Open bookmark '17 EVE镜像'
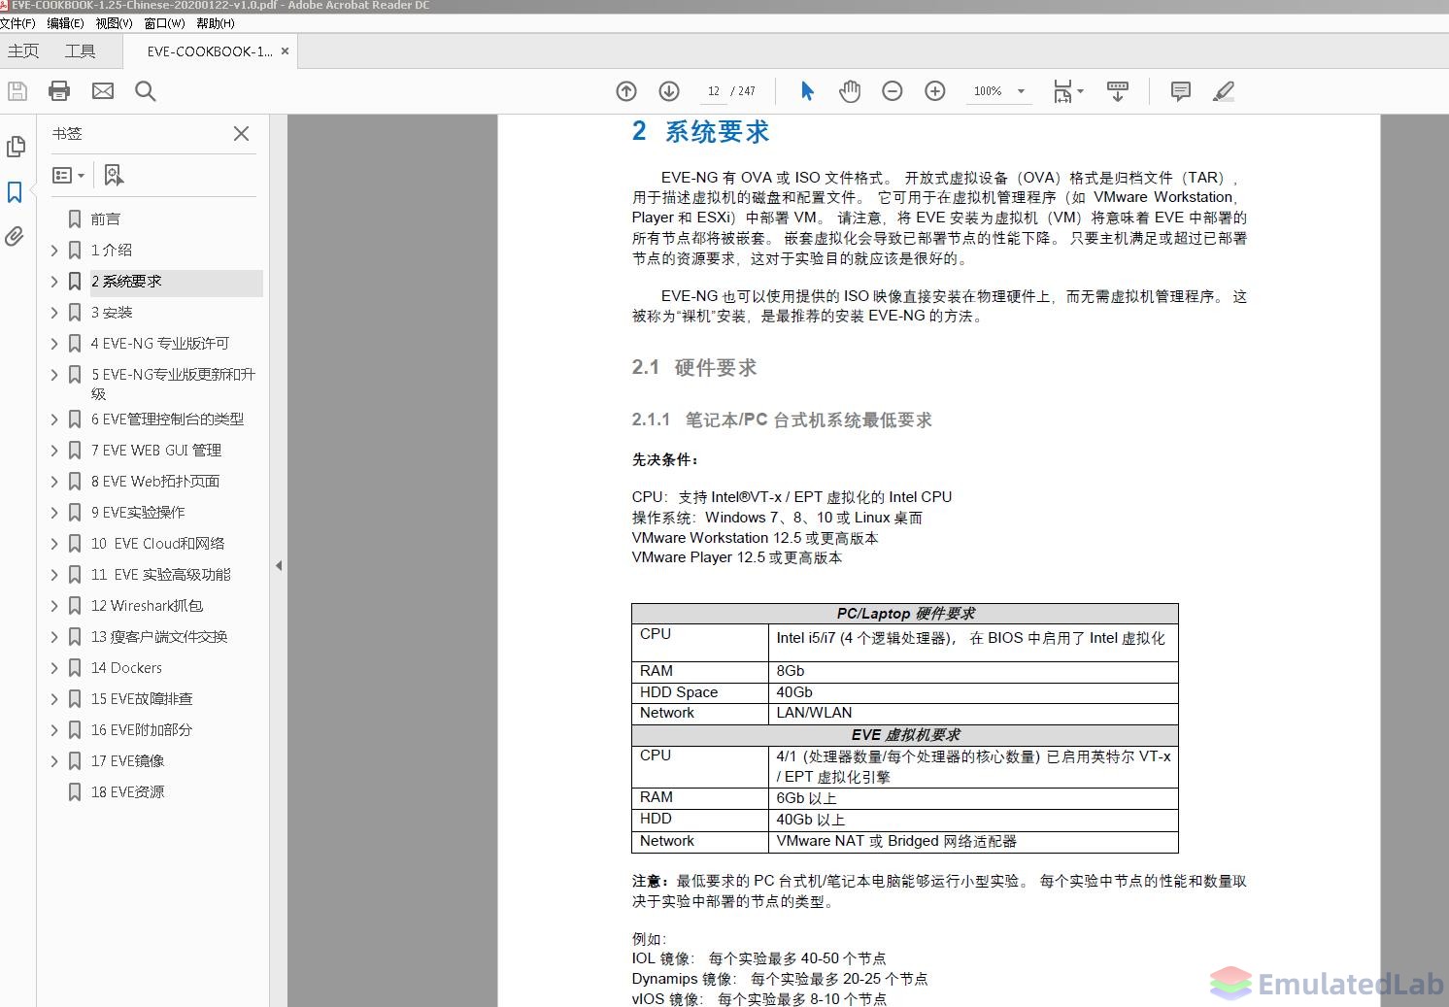 click(127, 761)
